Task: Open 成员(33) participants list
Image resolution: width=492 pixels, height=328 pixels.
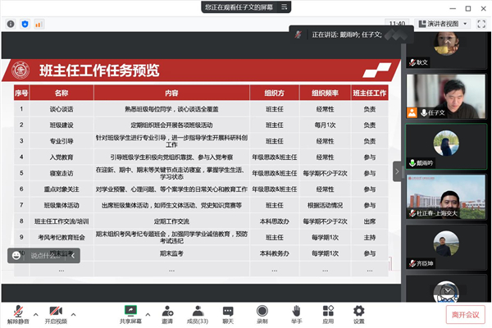Action: click(x=197, y=312)
